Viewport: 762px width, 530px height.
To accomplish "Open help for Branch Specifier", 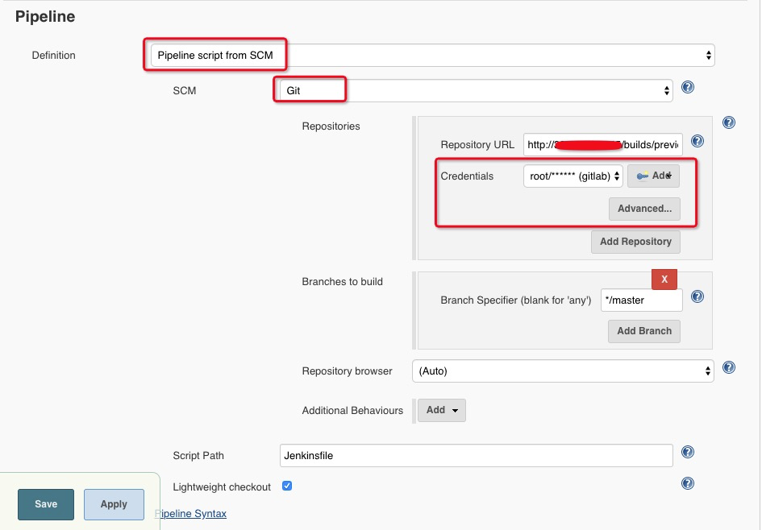I will pos(697,296).
